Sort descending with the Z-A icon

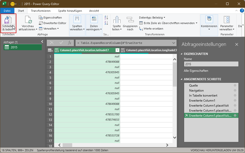106,23
